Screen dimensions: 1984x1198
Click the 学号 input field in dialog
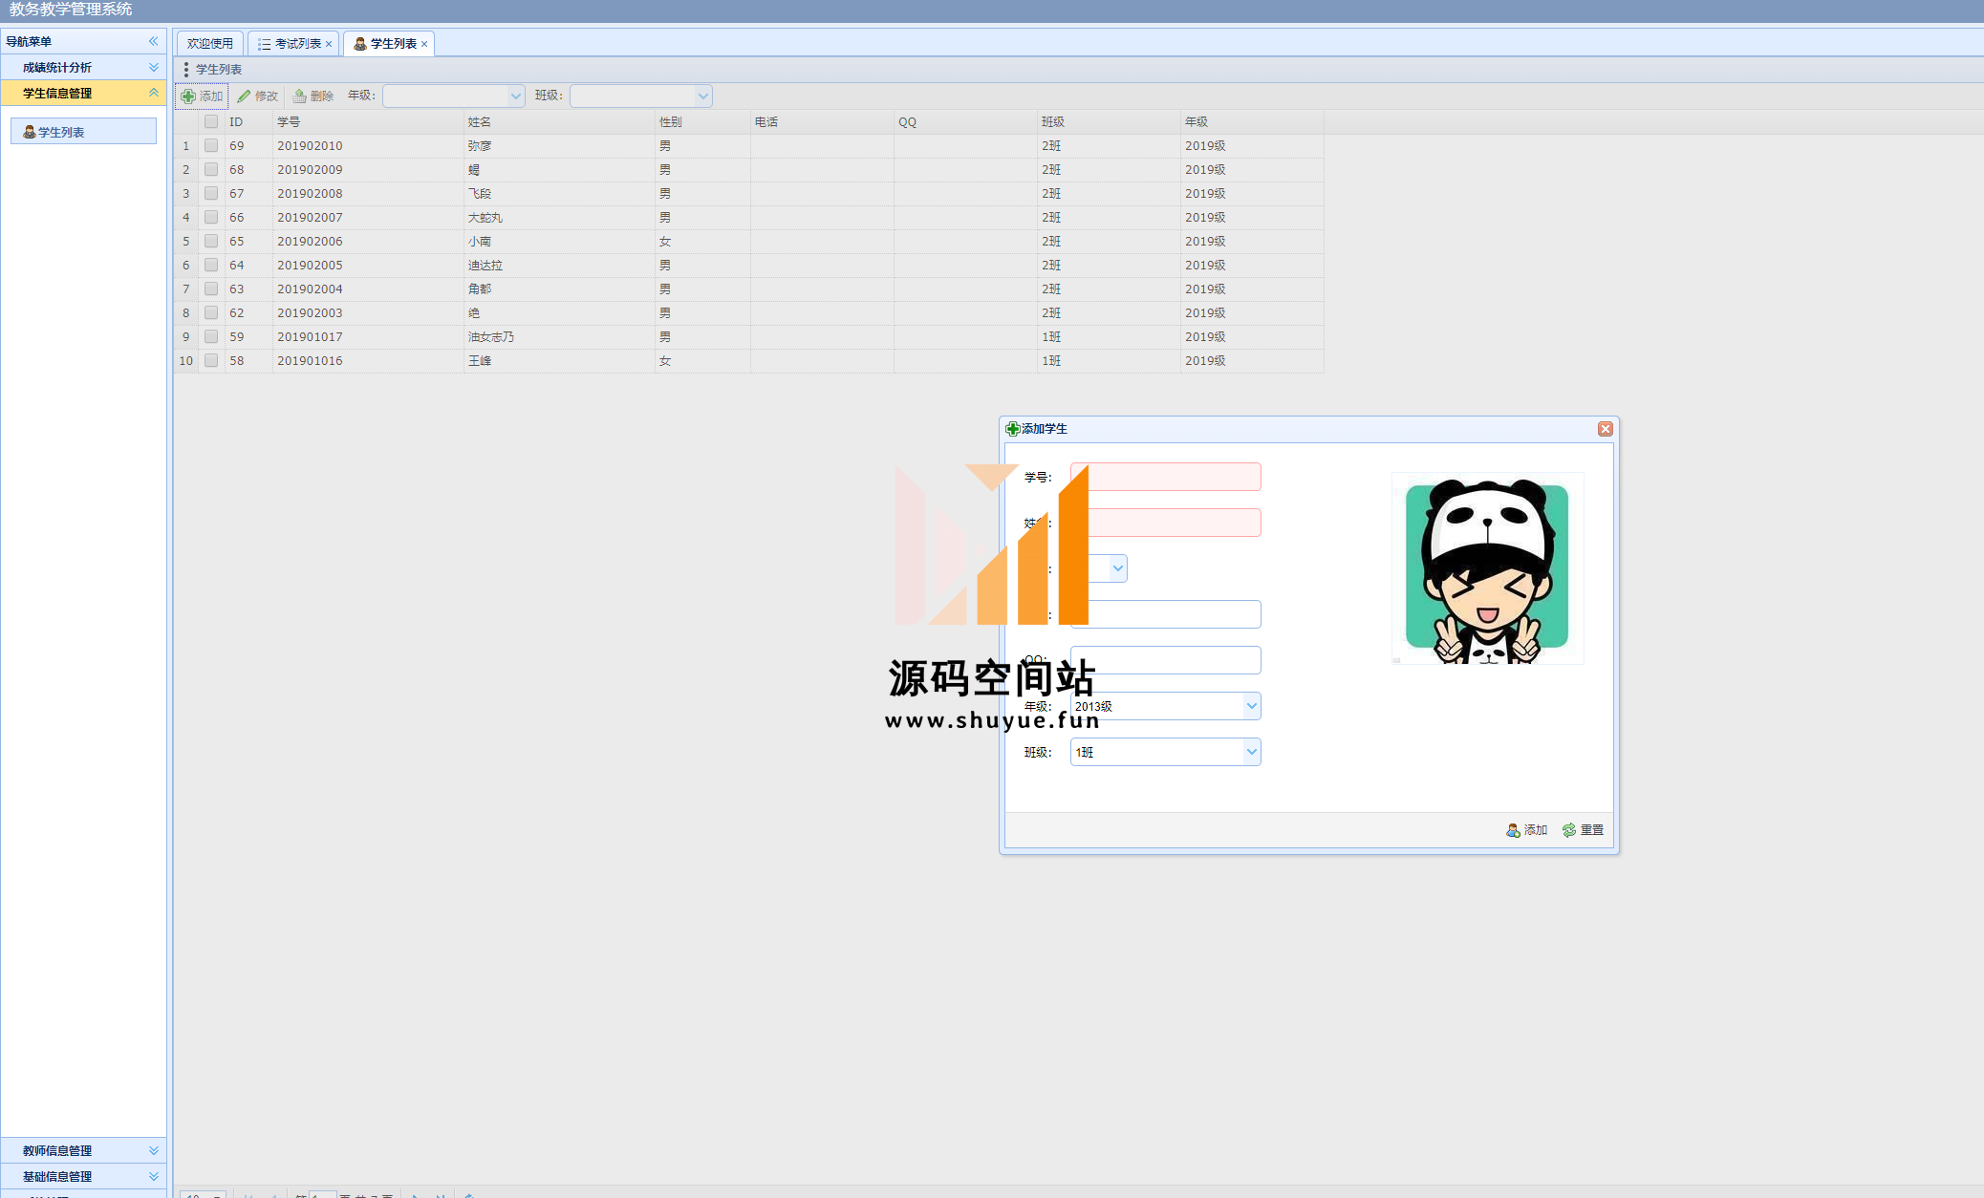click(x=1166, y=477)
